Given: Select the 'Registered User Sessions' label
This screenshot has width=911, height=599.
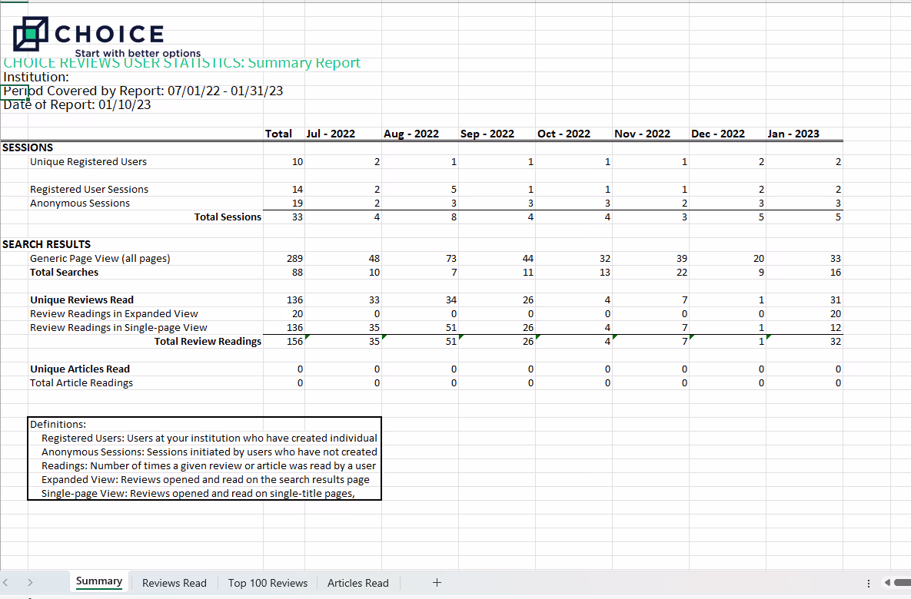Looking at the screenshot, I should [x=89, y=189].
